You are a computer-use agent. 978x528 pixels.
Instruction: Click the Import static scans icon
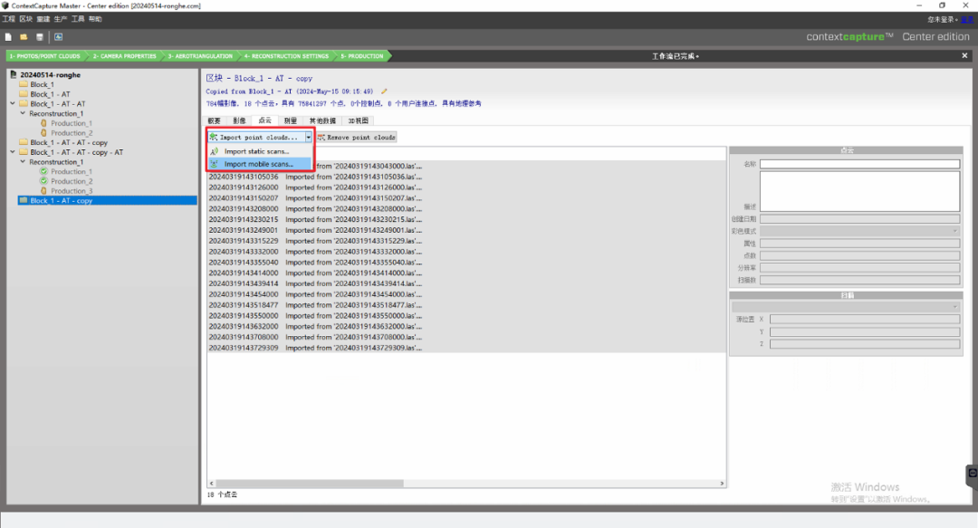[214, 151]
